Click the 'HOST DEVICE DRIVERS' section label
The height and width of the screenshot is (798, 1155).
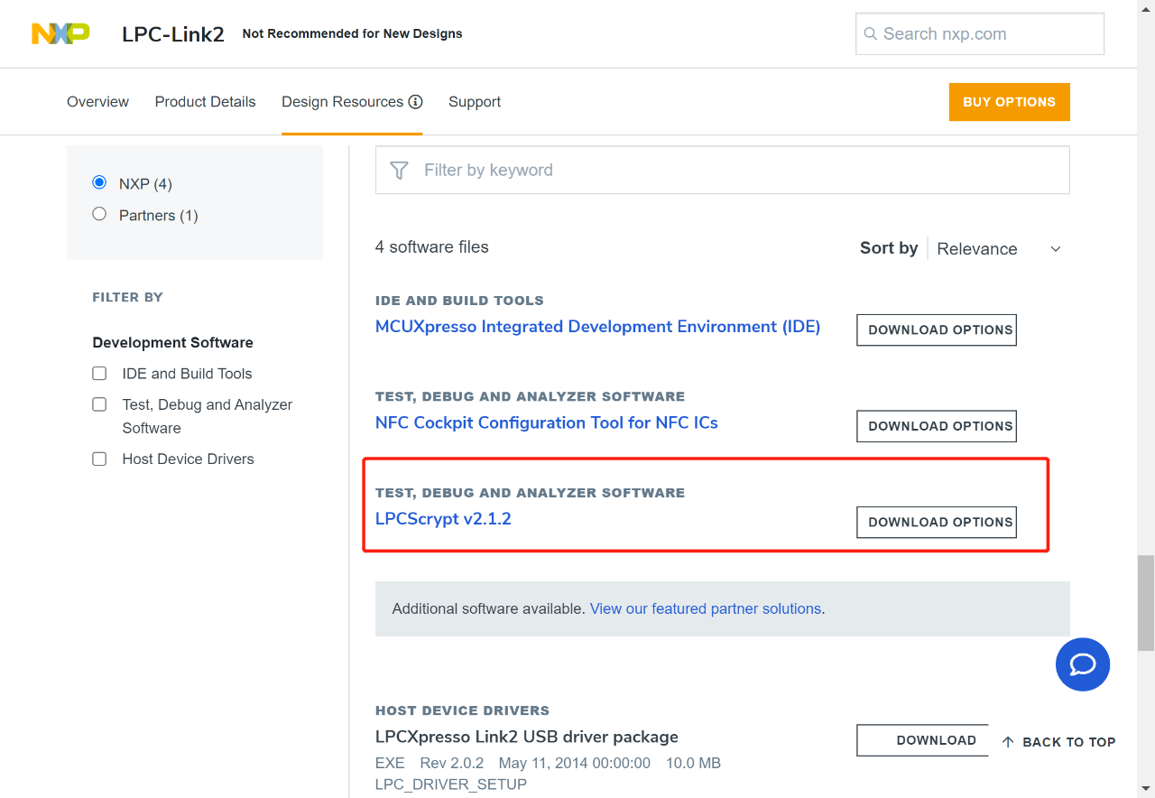463,710
